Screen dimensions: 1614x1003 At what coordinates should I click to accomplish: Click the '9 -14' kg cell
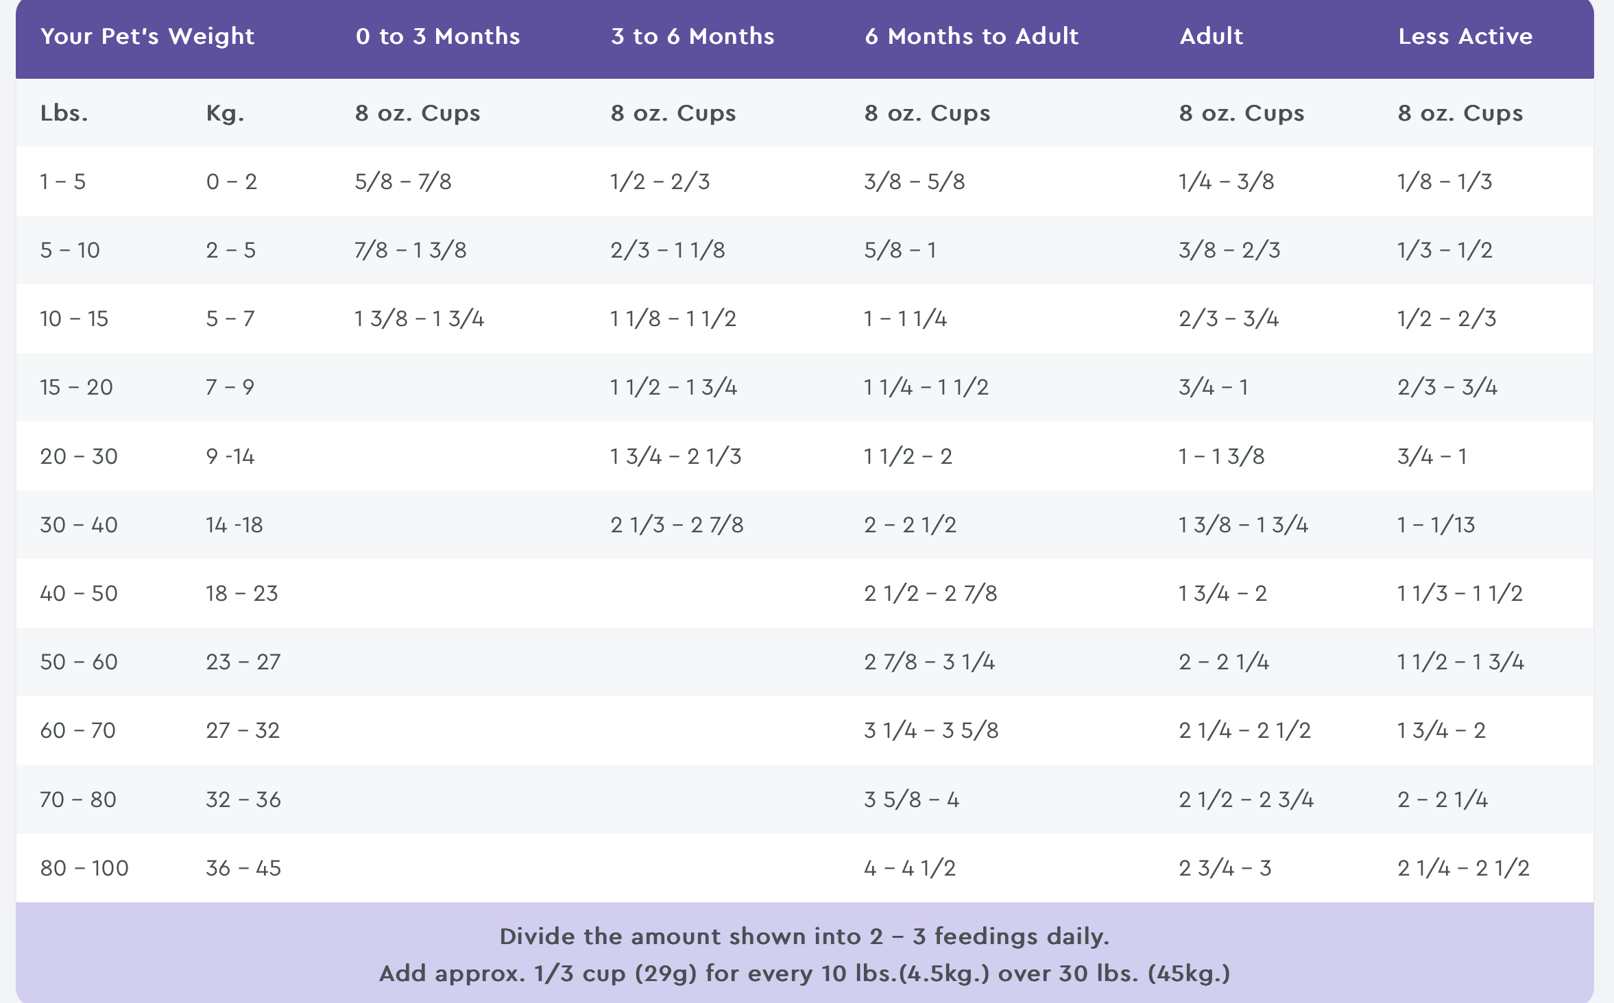(230, 456)
